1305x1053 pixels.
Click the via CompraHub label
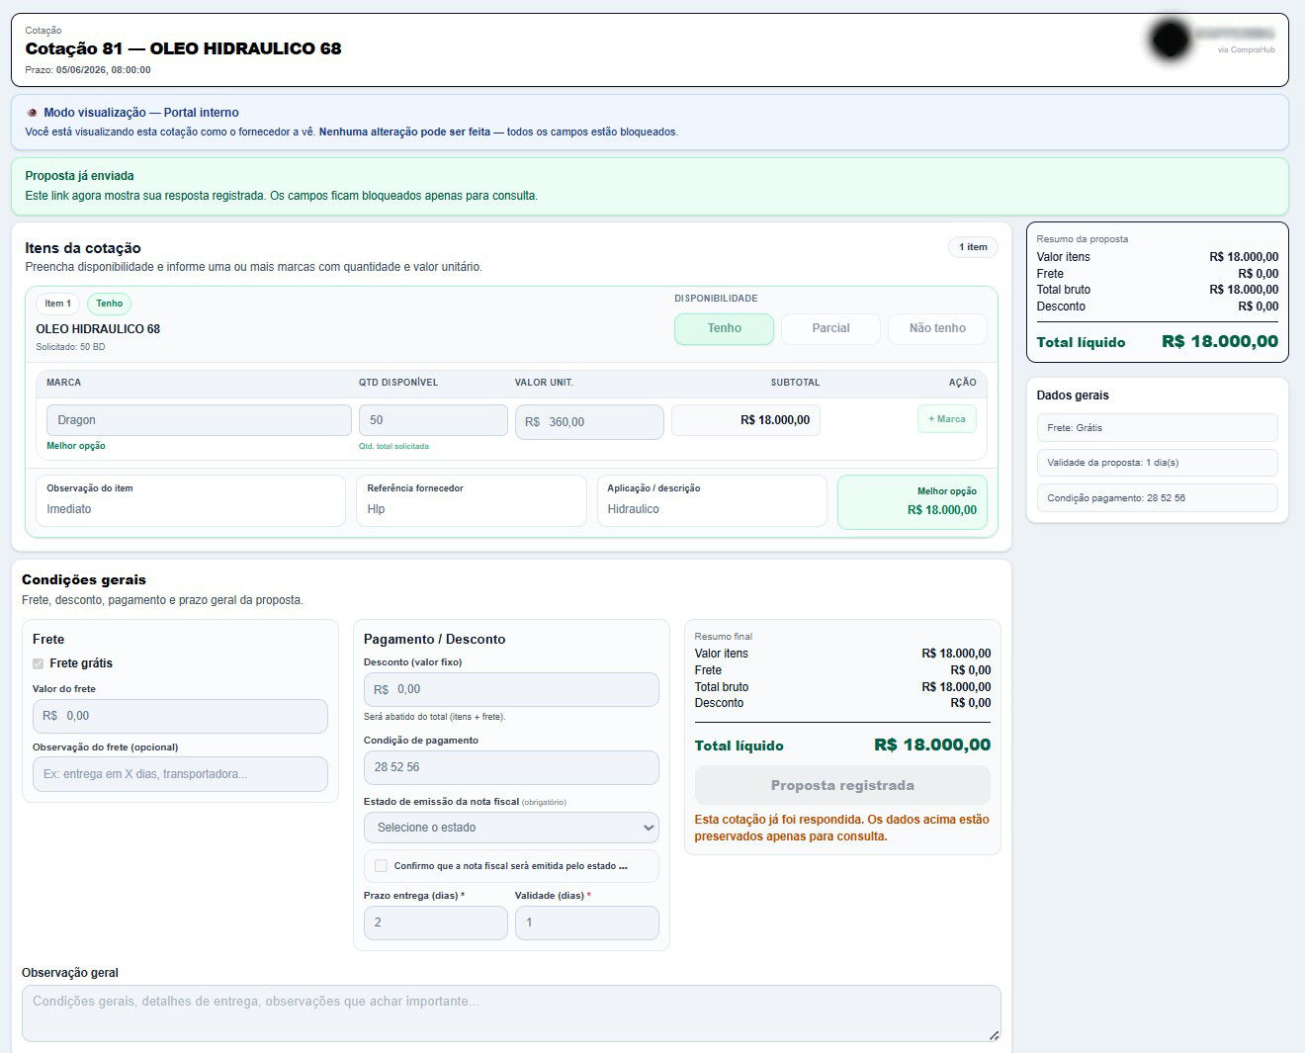tap(1246, 50)
